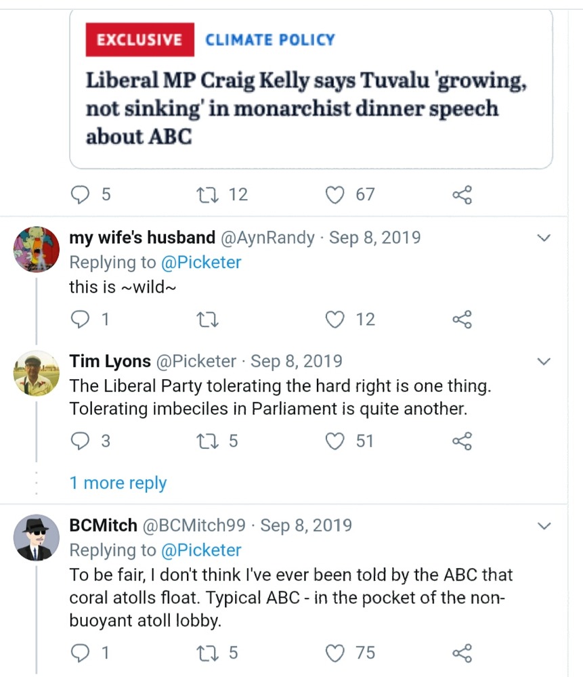The image size is (583, 677).
Task: Open options chevron on AynRandy's tweet
Action: [544, 238]
